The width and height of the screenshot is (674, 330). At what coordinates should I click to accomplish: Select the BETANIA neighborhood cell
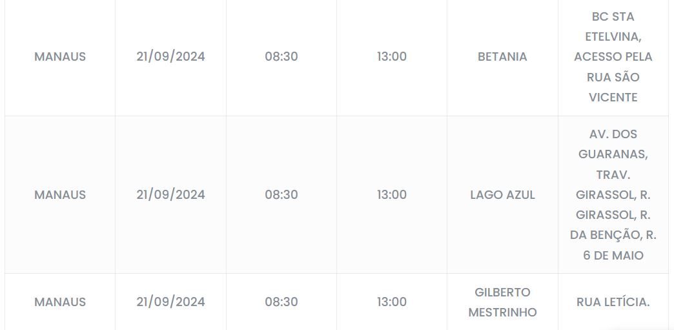pos(502,57)
